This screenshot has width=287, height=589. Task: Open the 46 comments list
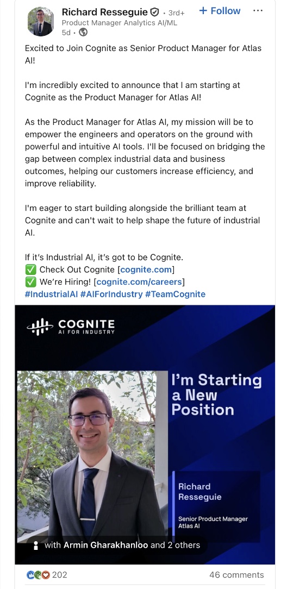pyautogui.click(x=236, y=575)
